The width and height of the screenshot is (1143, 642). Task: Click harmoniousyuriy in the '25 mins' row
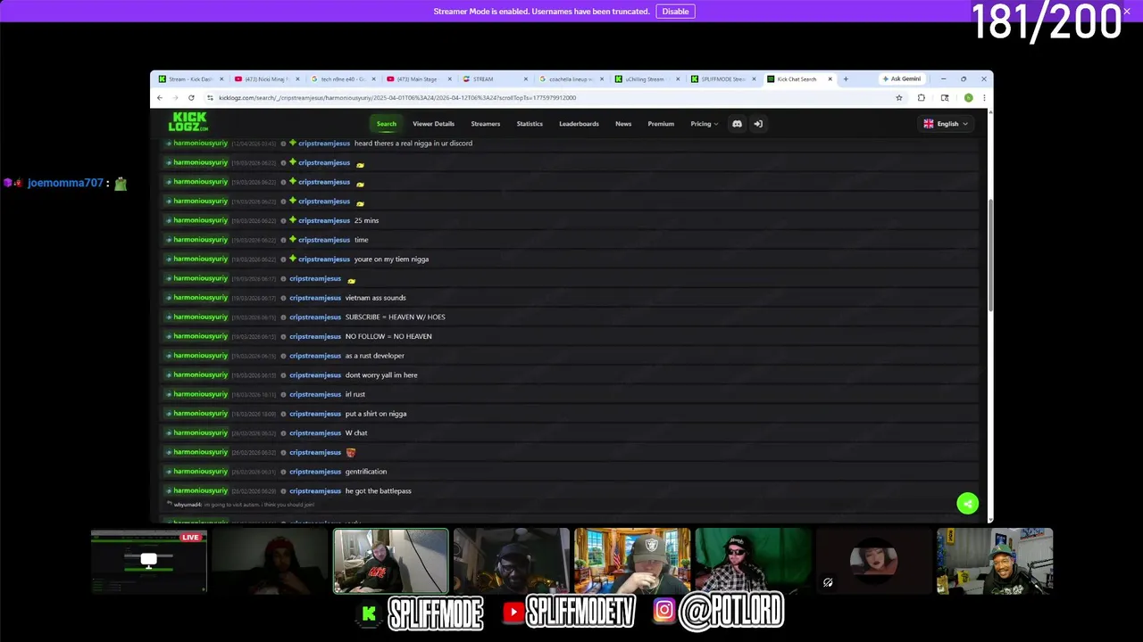(201, 220)
